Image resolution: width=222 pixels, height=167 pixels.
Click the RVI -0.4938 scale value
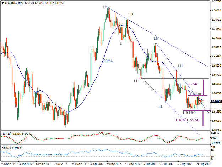[x=215, y=142]
